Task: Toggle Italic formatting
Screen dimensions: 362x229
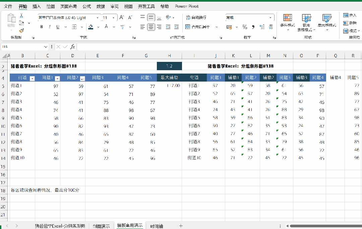Action: pyautogui.click(x=50, y=27)
